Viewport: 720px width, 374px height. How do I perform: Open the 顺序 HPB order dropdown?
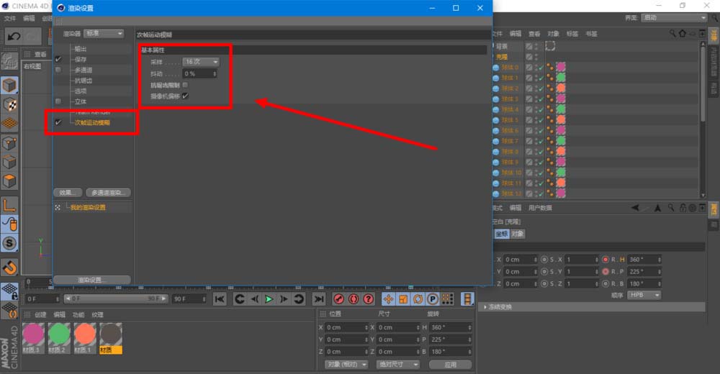[x=644, y=295]
